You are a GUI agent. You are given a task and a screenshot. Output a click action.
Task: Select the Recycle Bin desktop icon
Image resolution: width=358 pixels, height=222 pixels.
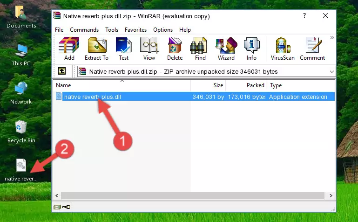pos(21,132)
